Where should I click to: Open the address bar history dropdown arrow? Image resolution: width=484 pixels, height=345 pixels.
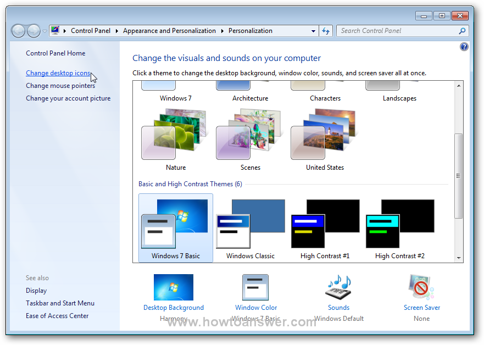coord(313,31)
